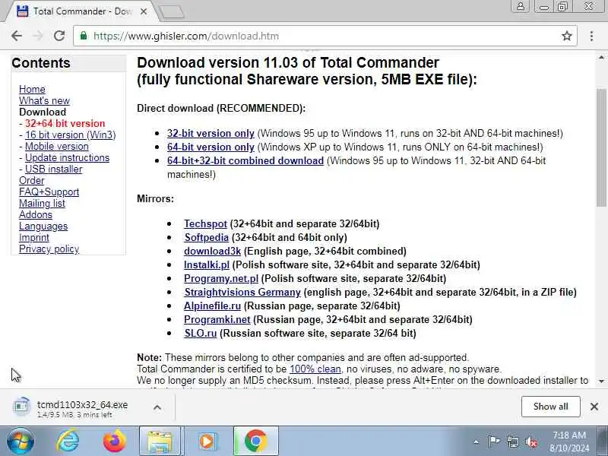Open the download3k mirror link

212,251
